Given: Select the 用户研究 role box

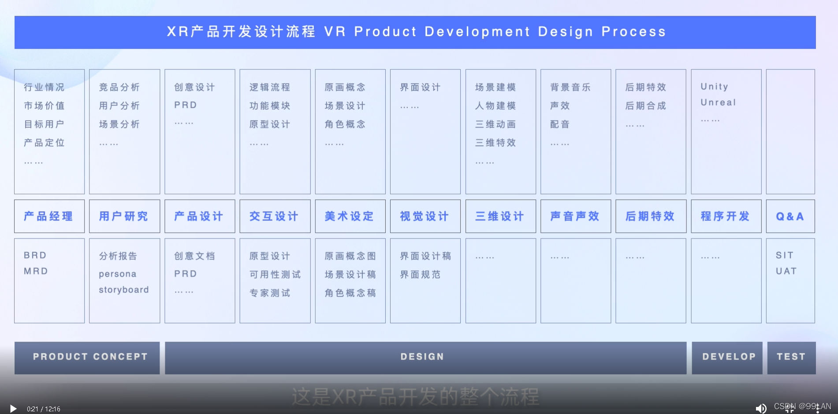Looking at the screenshot, I should coord(124,216).
